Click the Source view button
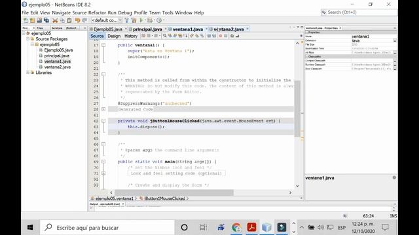Screen dimensions: 419x235 coord(97,36)
